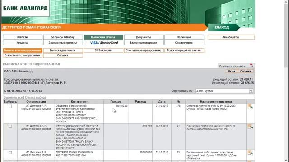Click Сохранить документы button
The image size is (289, 162).
click(x=236, y=66)
